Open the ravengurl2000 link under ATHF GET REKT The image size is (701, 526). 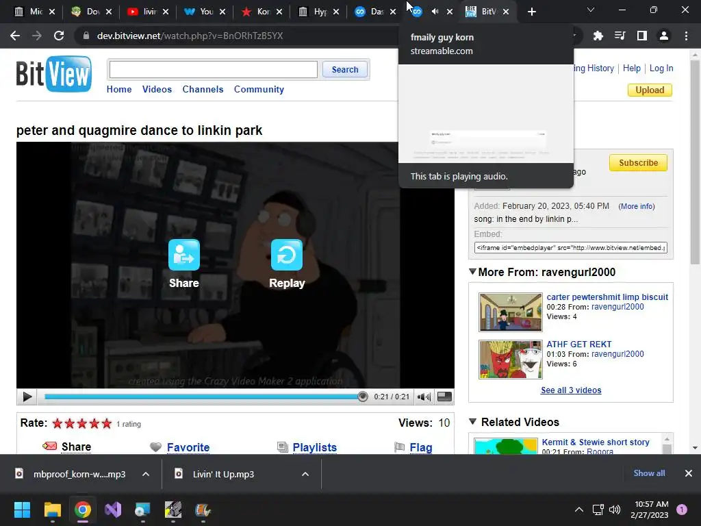[617, 354]
